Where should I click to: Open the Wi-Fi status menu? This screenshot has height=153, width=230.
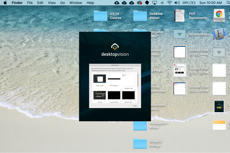170,3
